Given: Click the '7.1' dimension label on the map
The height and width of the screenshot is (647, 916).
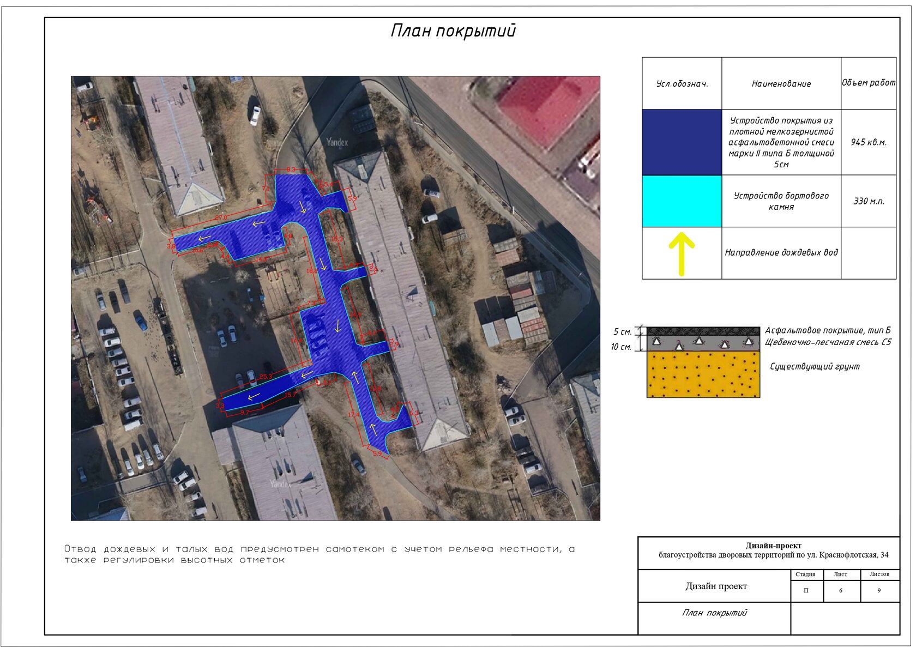Looking at the screenshot, I should click(266, 189).
